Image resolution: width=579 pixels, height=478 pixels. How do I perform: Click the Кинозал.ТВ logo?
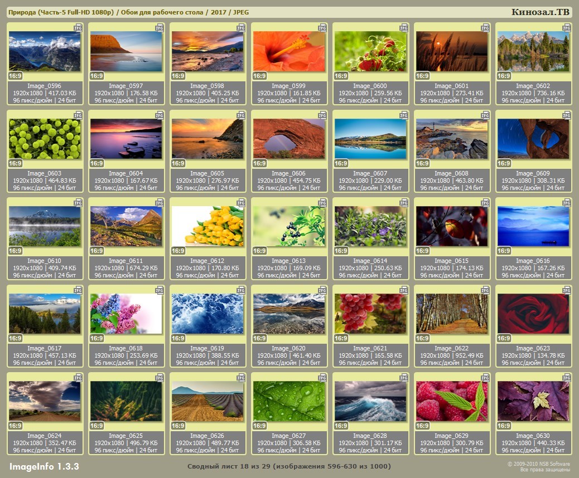click(541, 12)
